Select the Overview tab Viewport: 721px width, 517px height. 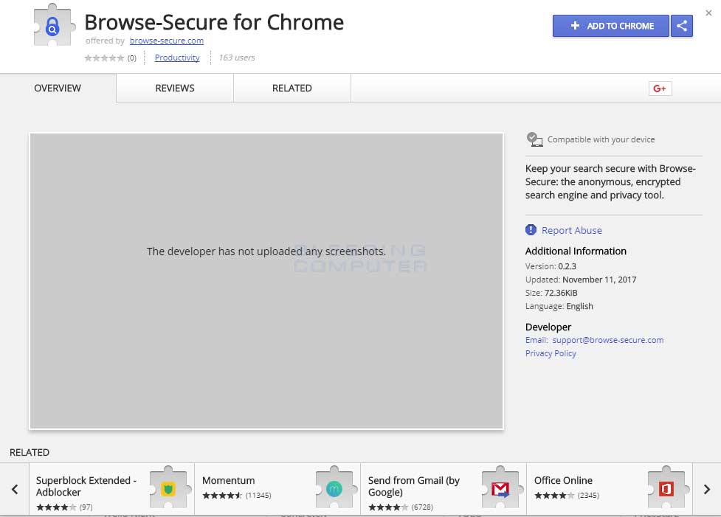pyautogui.click(x=58, y=89)
